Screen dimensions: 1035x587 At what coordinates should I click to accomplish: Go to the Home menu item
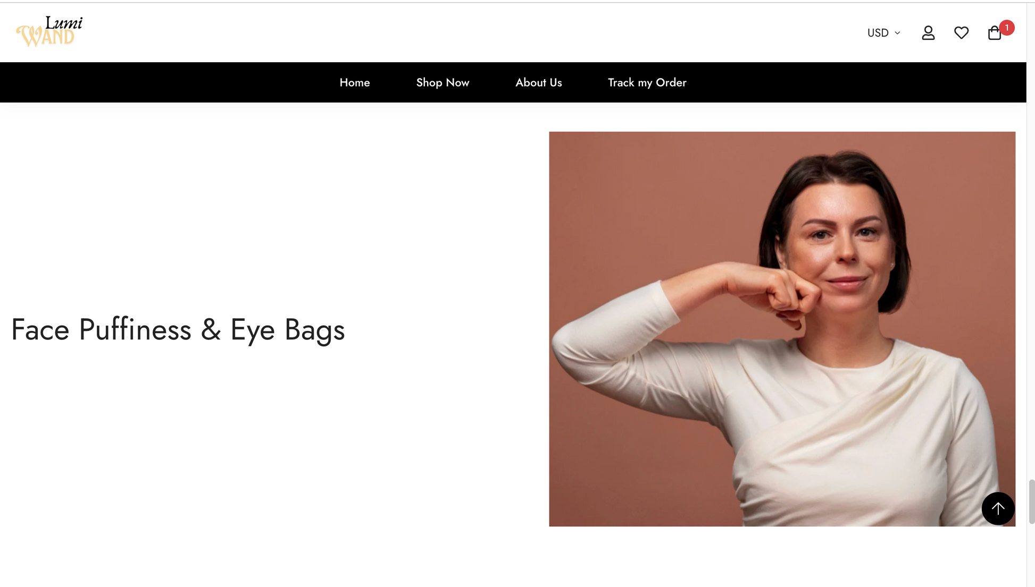click(x=355, y=82)
